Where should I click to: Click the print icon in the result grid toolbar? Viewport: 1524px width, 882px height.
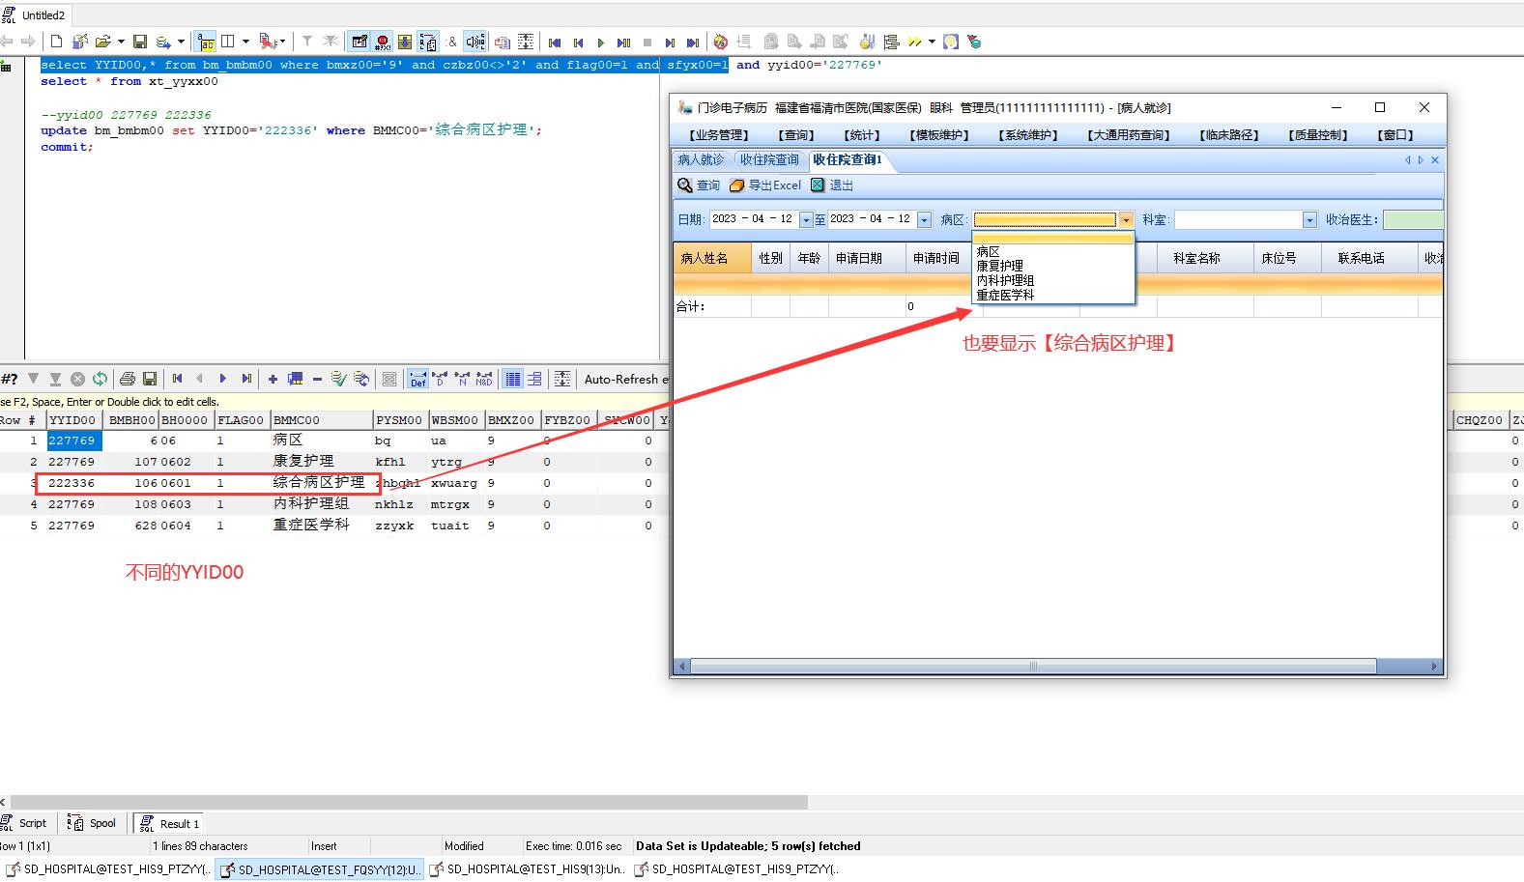(128, 379)
